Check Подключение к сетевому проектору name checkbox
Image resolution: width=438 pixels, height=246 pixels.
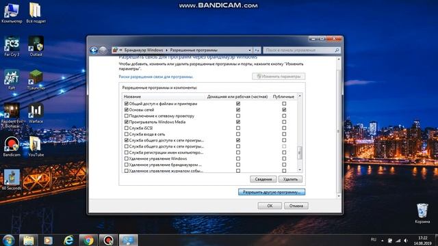pos(126,115)
